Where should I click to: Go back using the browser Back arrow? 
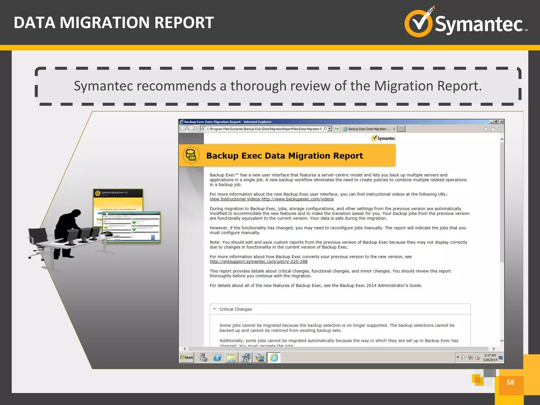[x=183, y=129]
